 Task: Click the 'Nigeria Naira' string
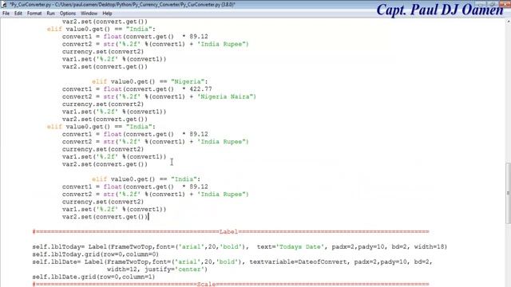(x=227, y=96)
